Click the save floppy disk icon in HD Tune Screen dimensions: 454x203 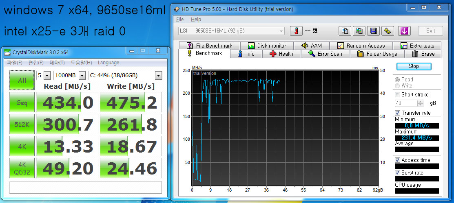coord(374,31)
